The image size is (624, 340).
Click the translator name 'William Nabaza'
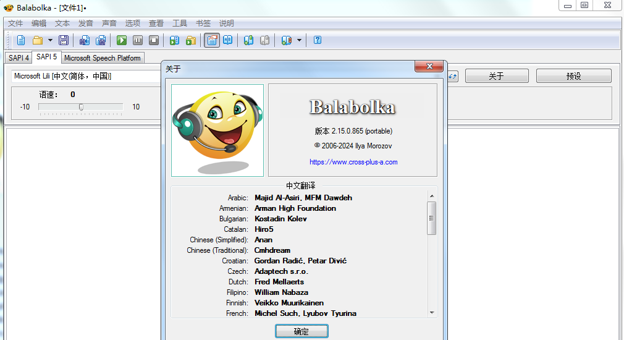(x=281, y=292)
